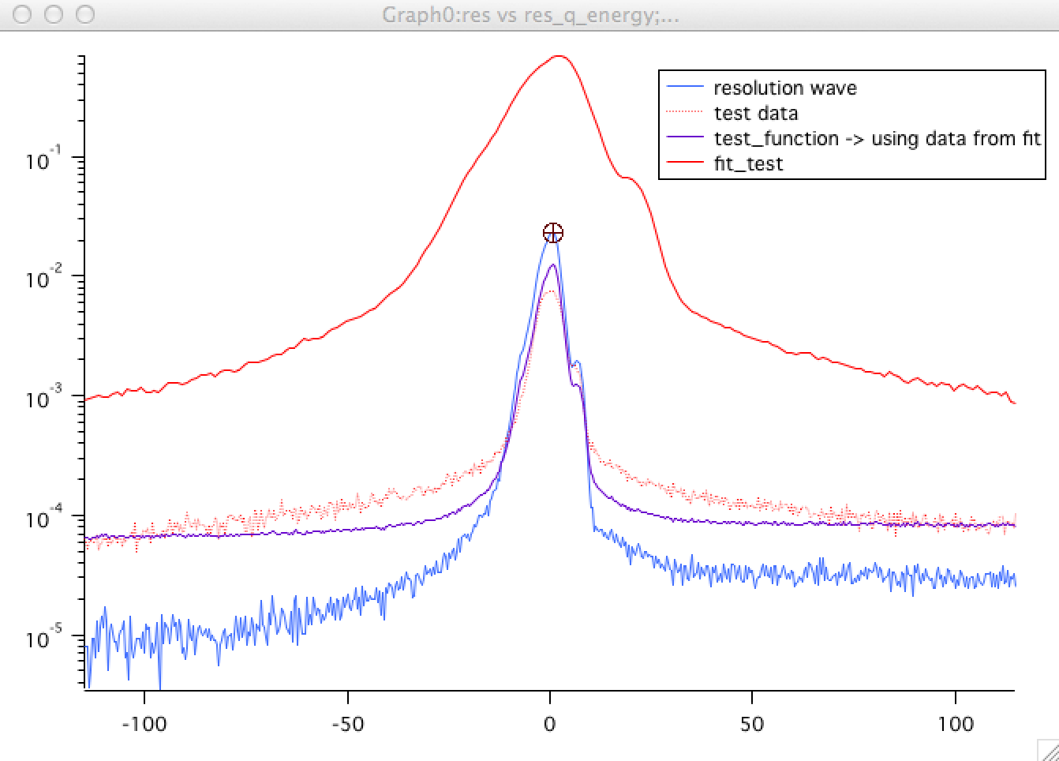Click the graph window title 'Graph0:res vs res_q_energy'

(529, 15)
